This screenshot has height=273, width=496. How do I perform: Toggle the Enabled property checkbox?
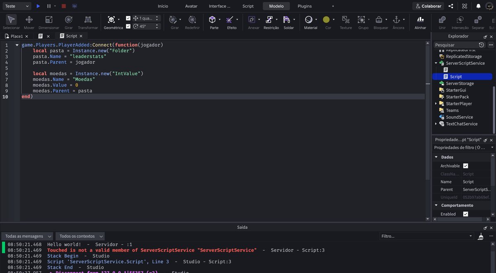[x=465, y=214]
